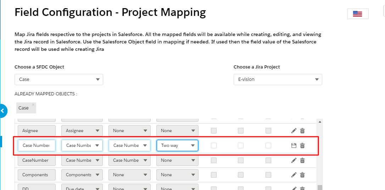Open sync direction dropdown in Components row
Viewport: 385px width, 190px height.
click(x=177, y=175)
